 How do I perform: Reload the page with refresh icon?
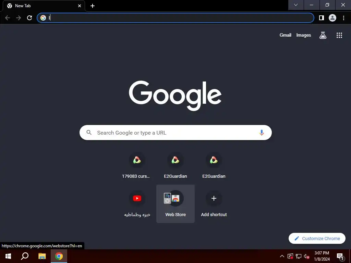point(29,18)
